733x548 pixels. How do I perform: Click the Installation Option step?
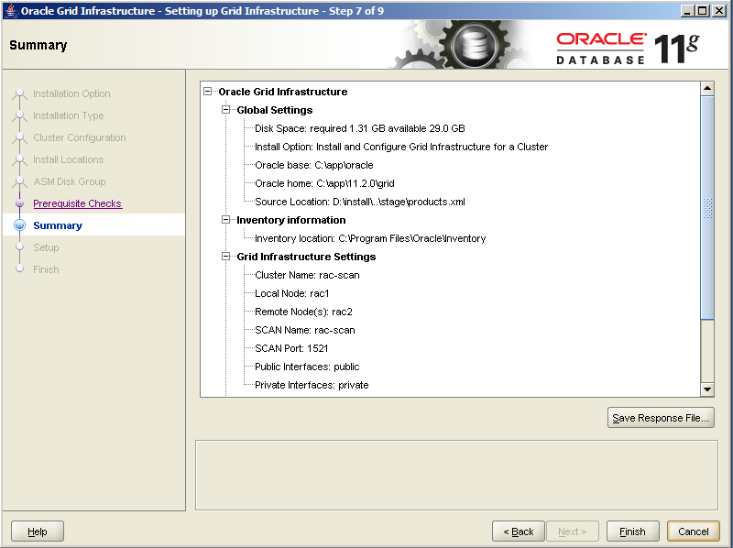click(71, 93)
